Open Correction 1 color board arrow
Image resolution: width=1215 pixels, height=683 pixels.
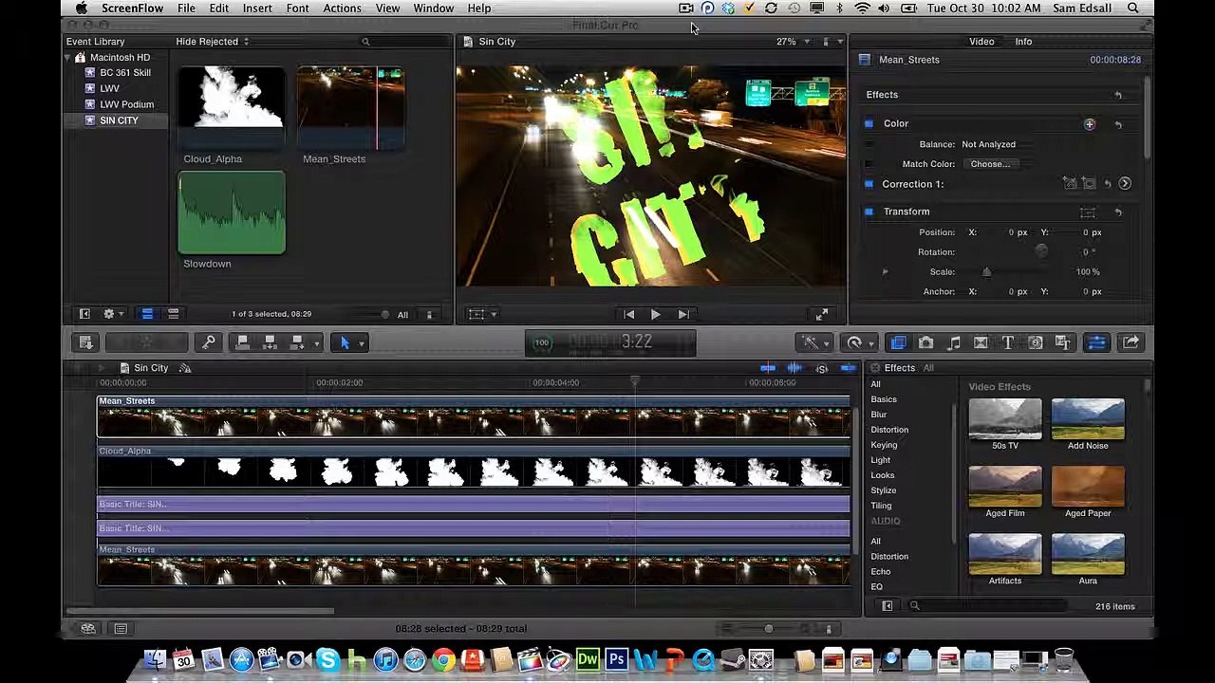(1125, 184)
